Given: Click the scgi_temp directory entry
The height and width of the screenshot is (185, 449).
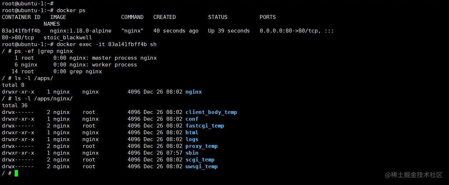Looking at the screenshot, I should click(200, 160).
